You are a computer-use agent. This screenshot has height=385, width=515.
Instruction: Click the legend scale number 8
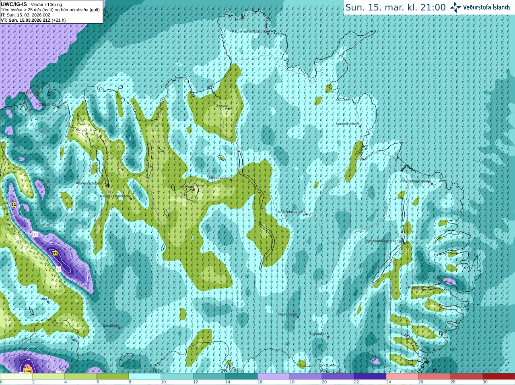tap(130, 382)
